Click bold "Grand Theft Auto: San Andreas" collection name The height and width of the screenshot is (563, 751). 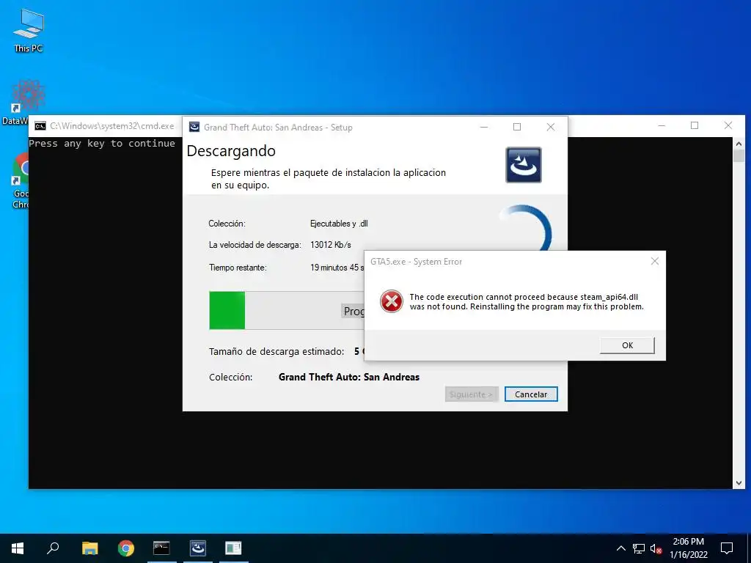pyautogui.click(x=349, y=378)
